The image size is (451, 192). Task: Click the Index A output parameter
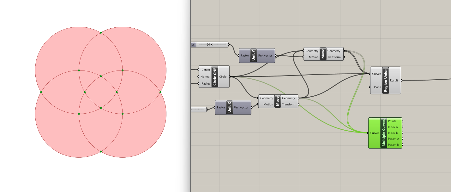393,127
